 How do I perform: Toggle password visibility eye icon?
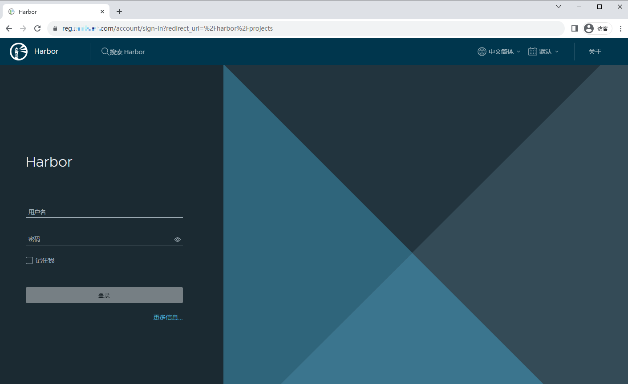click(178, 240)
